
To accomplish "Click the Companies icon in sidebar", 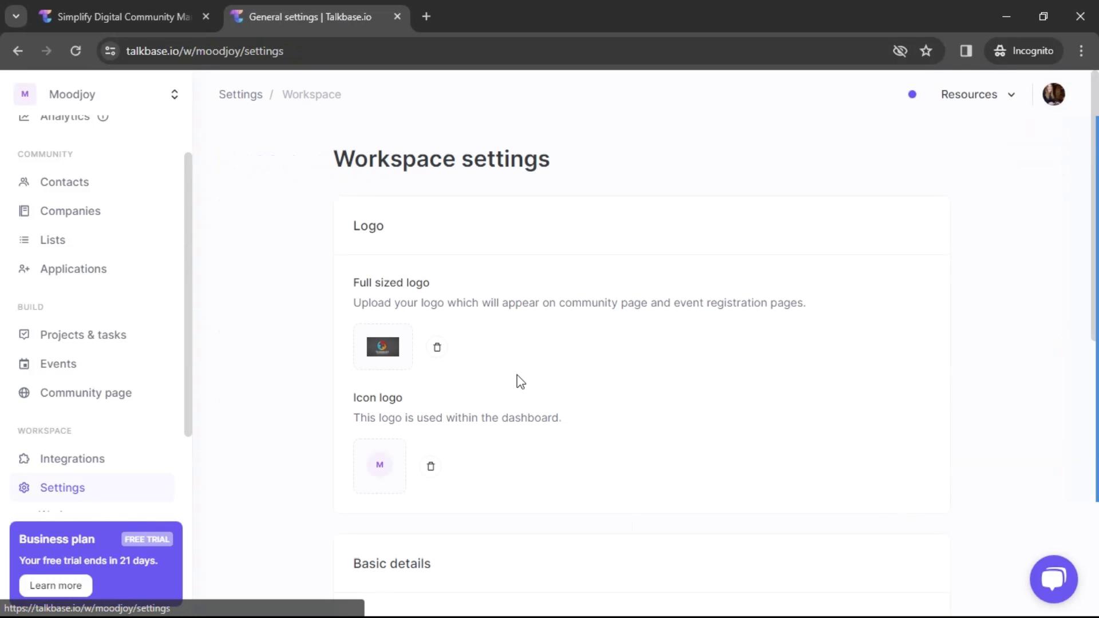I will [x=23, y=211].
